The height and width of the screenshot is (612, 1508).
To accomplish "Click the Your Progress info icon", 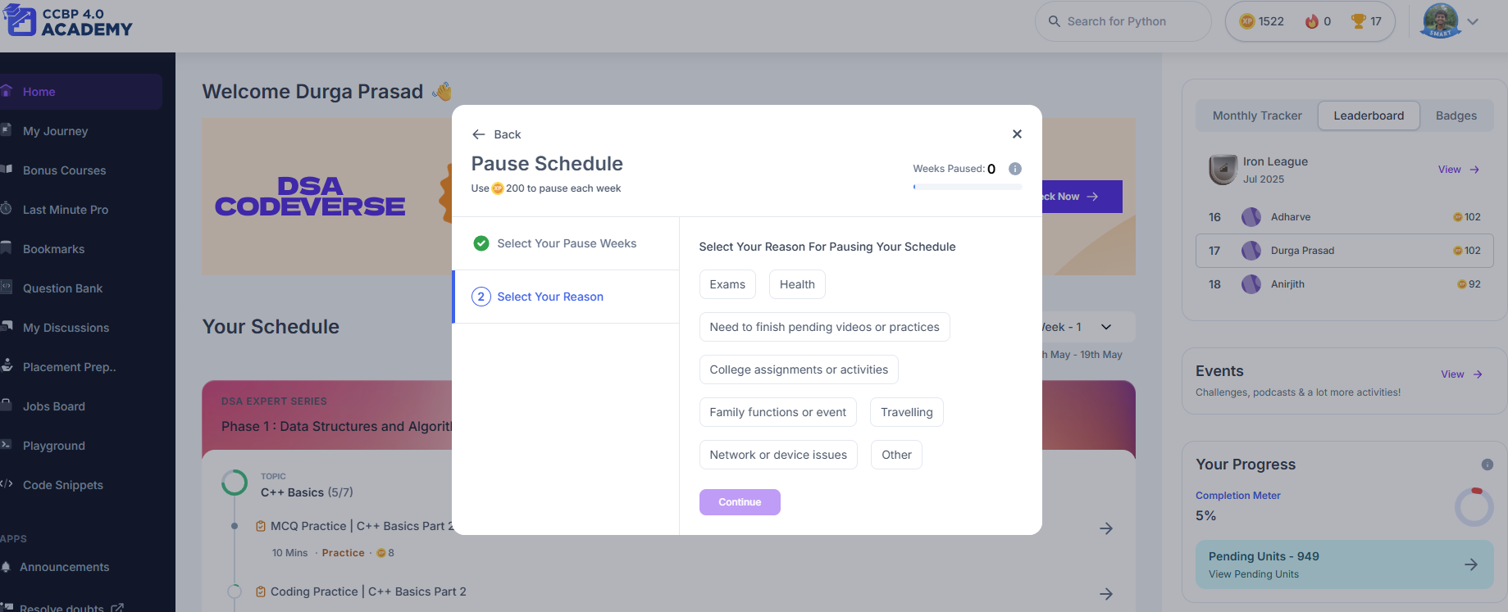I will point(1487,465).
